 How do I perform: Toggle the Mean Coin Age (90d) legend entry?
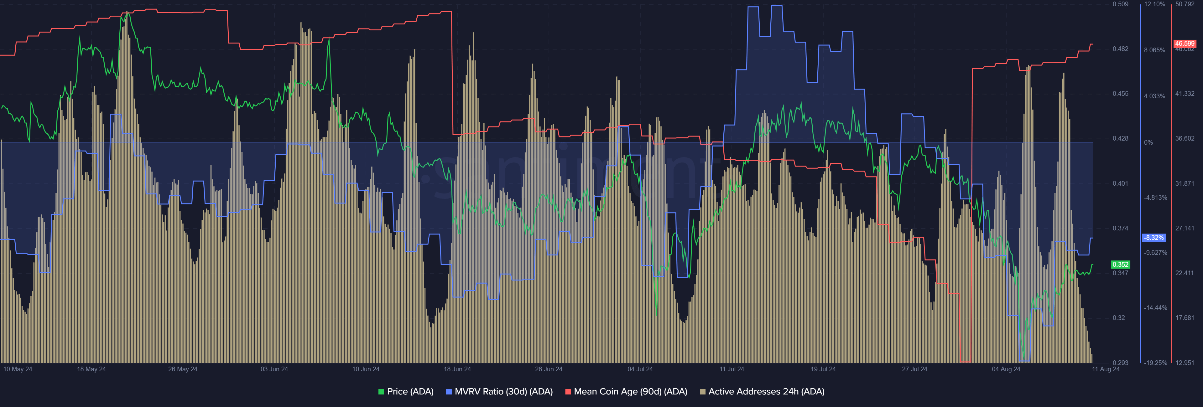pos(626,392)
